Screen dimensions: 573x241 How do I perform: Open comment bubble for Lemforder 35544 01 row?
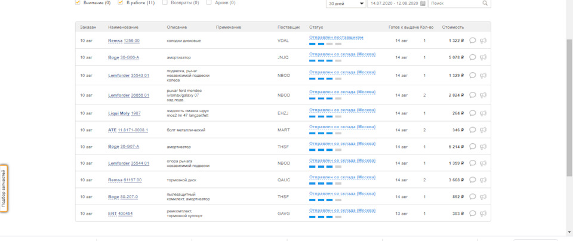pyautogui.click(x=472, y=163)
